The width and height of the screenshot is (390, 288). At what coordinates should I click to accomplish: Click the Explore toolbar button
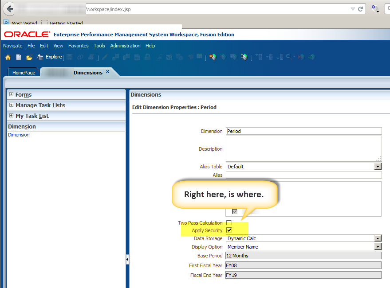(x=49, y=57)
